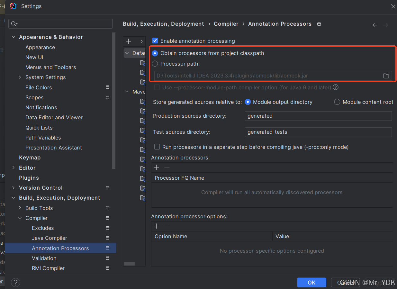The image size is (397, 289).
Task: Open the Plugins settings page
Action: pyautogui.click(x=29, y=178)
